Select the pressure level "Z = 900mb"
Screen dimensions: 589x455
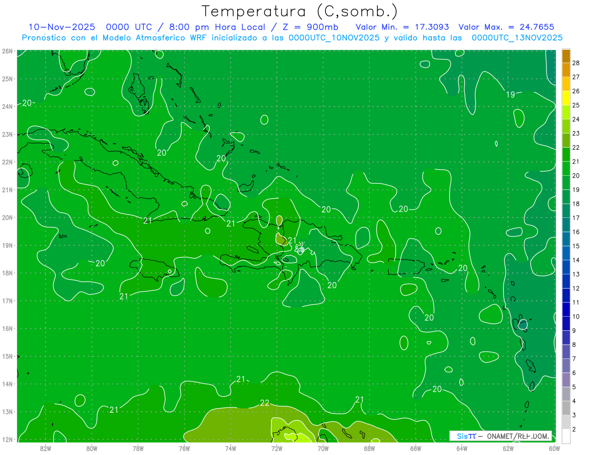click(309, 27)
